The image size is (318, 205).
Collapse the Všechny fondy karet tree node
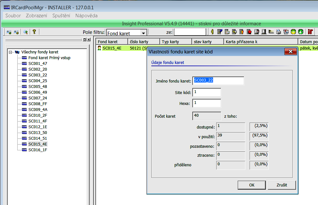pyautogui.click(x=11, y=52)
